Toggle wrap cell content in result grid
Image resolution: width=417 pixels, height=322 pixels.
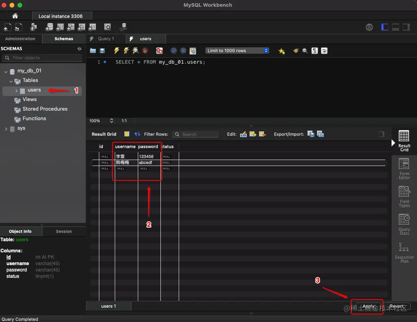[381, 134]
